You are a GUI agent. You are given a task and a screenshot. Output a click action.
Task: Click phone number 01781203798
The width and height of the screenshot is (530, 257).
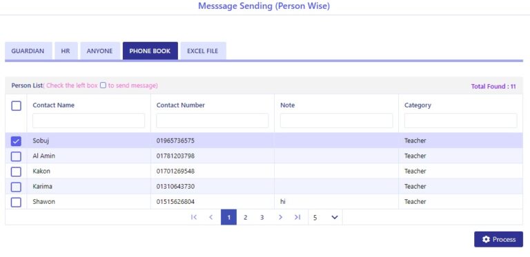click(175, 156)
